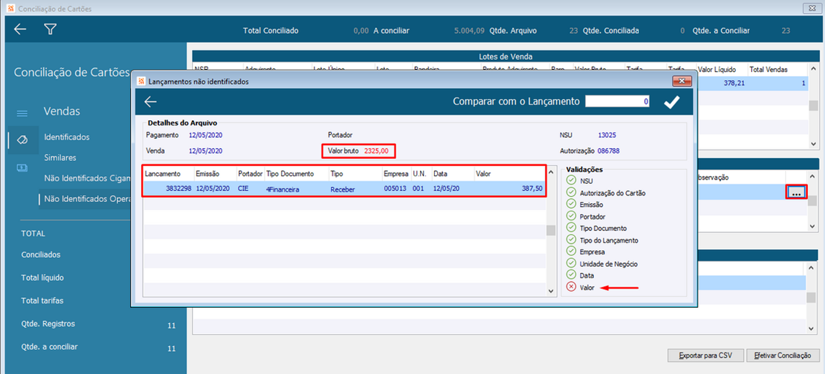Select the card payments icon in sidebar
The height and width of the screenshot is (374, 825).
click(22, 168)
